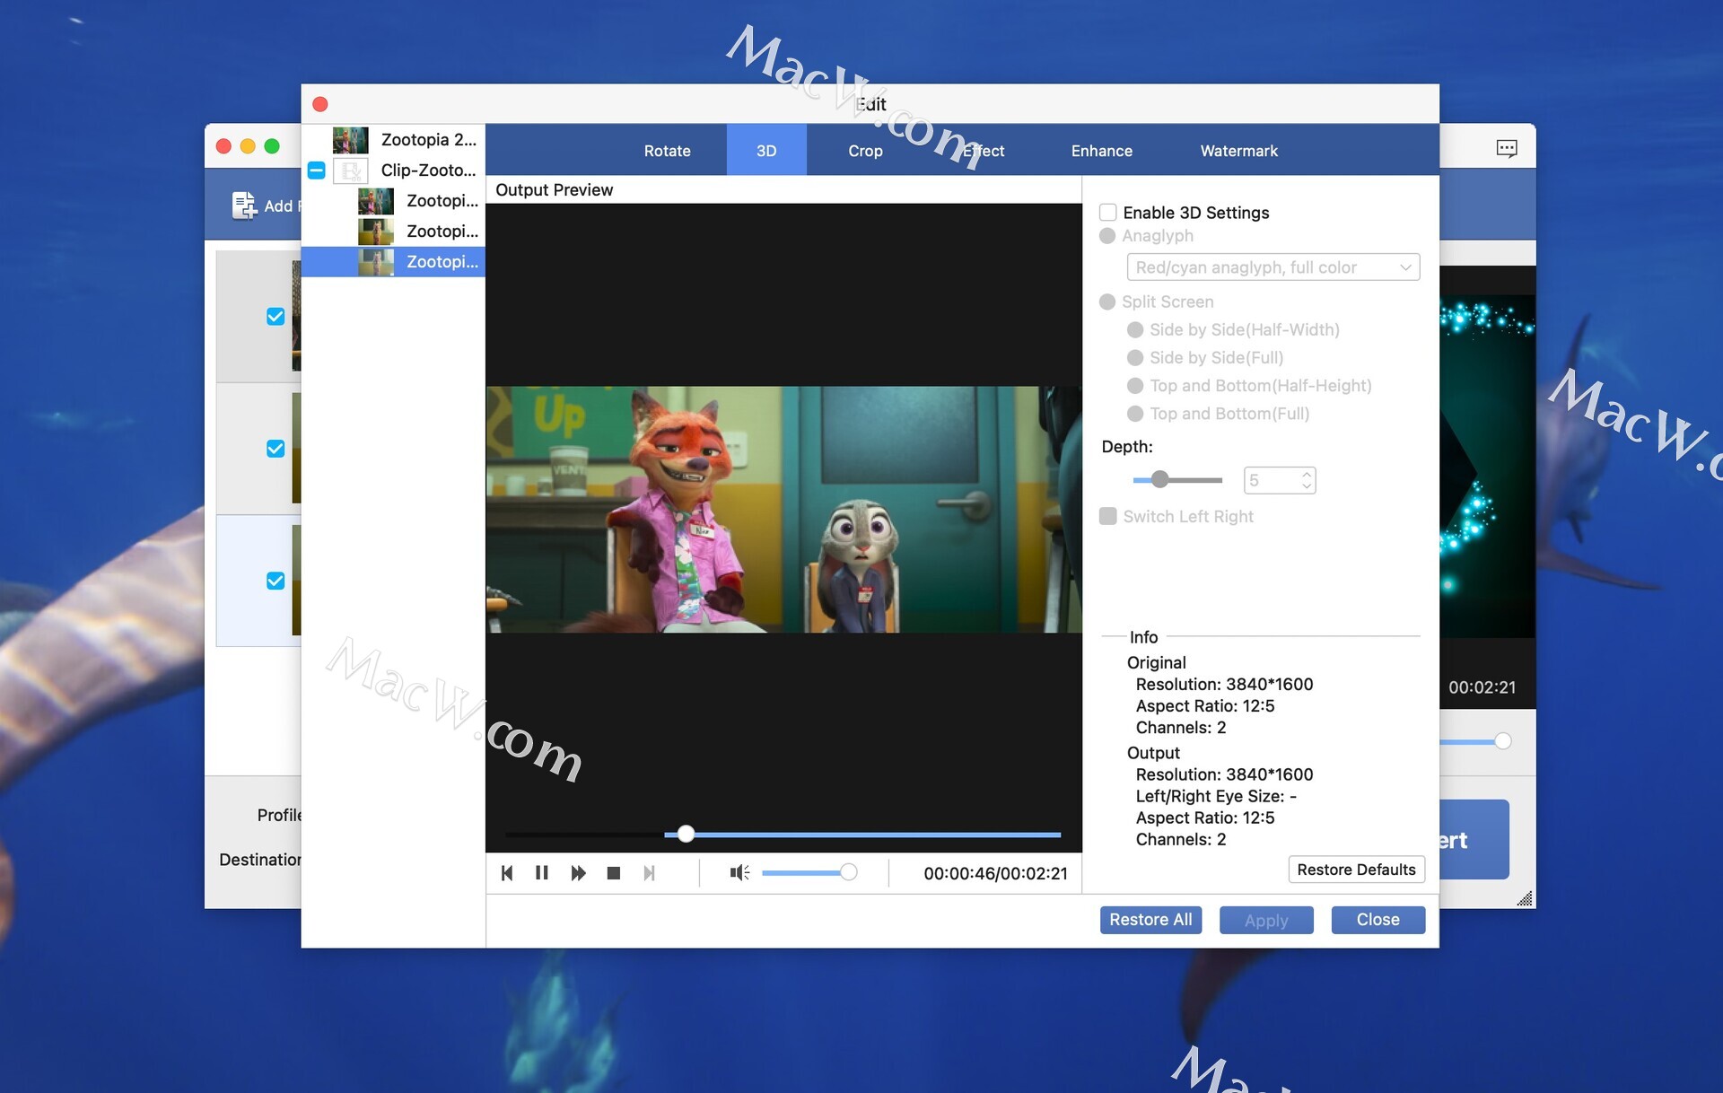Open the Watermark tab
Image resolution: width=1723 pixels, height=1093 pixels.
pyautogui.click(x=1238, y=151)
